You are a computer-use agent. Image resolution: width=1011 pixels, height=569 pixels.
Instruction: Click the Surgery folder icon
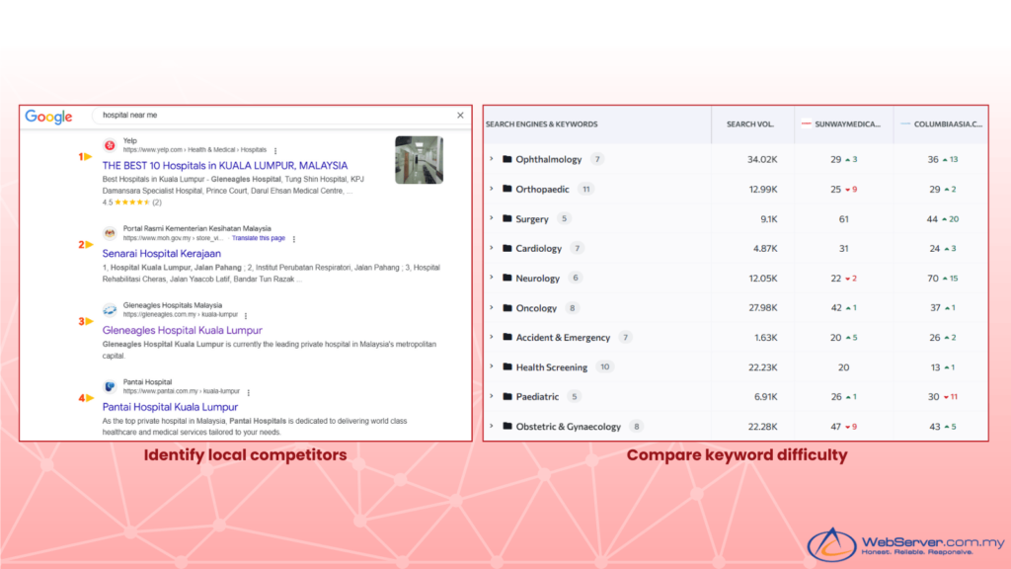point(507,218)
